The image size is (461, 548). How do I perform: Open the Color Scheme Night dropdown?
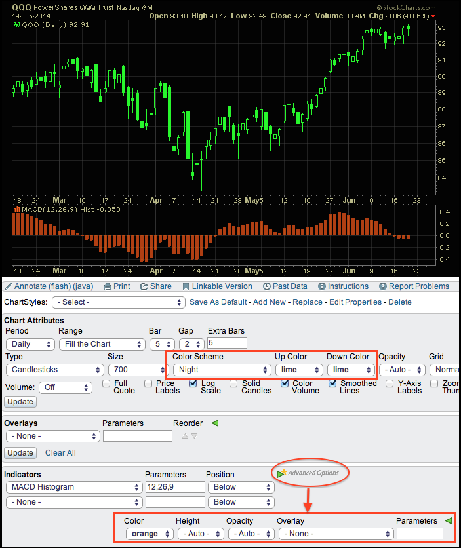tap(222, 370)
